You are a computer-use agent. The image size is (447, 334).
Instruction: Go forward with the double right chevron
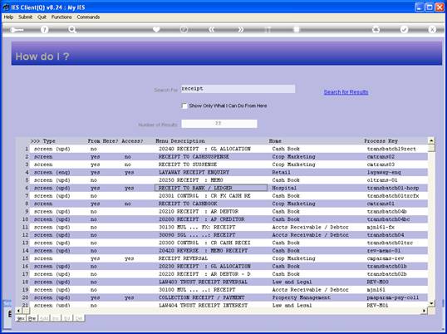(x=241, y=30)
